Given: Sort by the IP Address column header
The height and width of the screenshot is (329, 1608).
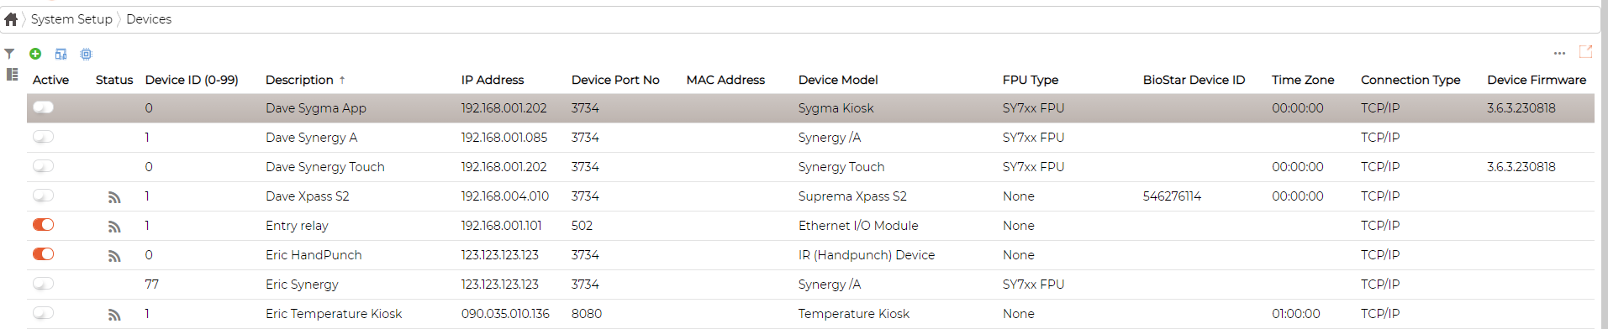Looking at the screenshot, I should point(493,80).
